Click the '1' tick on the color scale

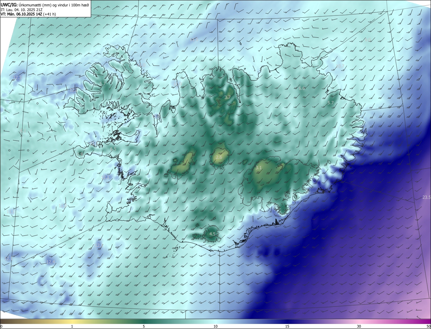[72, 326]
